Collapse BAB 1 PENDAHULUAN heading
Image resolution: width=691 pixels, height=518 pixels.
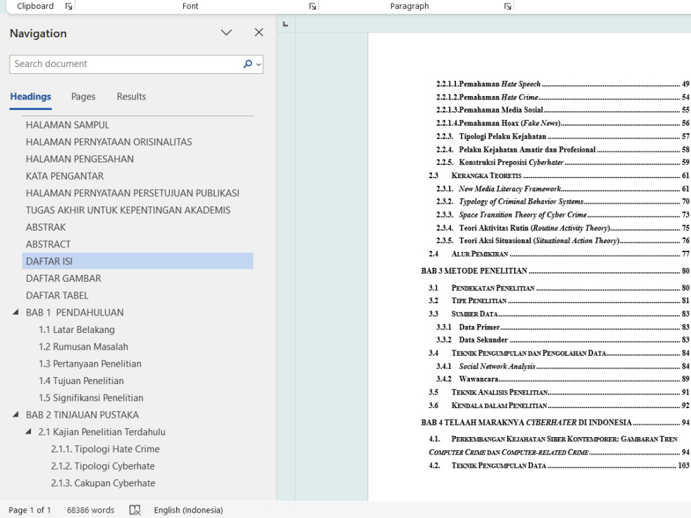click(x=16, y=312)
